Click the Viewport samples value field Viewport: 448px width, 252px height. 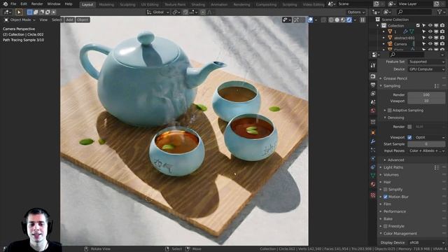(x=426, y=101)
